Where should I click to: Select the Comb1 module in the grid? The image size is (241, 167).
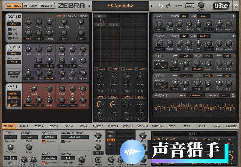113,25
